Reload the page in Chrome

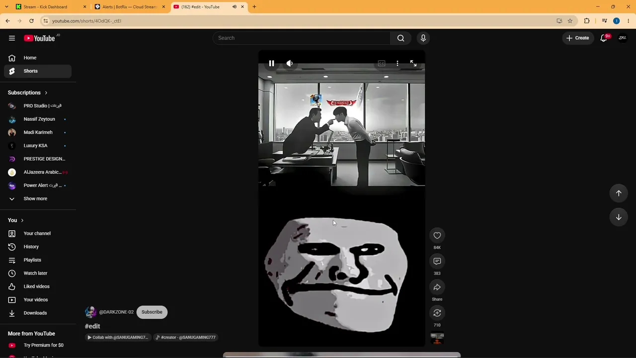click(x=31, y=21)
